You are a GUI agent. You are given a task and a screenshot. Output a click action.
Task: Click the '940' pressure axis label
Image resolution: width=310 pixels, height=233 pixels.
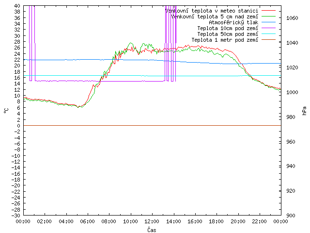click(x=291, y=166)
